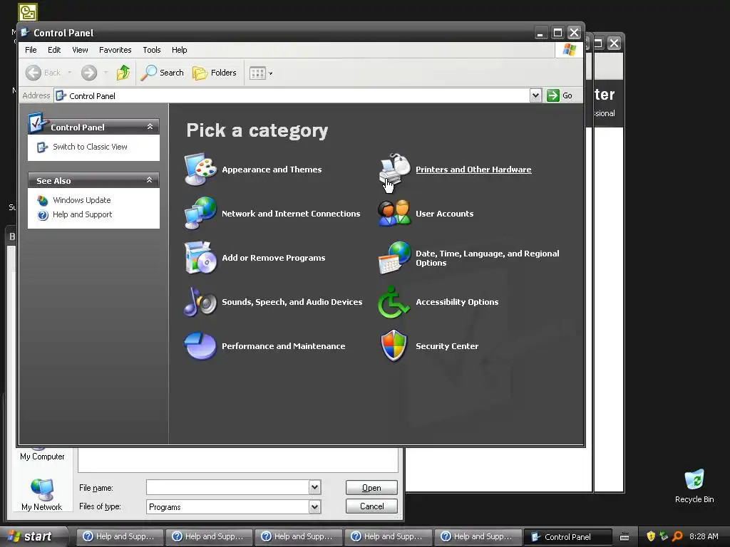This screenshot has width=730, height=547.
Task: Open the Add or Remove Programs icon
Action: (x=200, y=258)
